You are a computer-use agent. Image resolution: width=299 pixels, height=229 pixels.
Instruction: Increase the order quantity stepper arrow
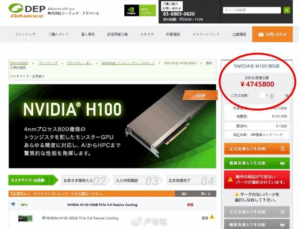coord(272,94)
